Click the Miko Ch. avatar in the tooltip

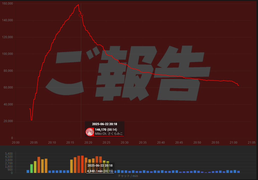pyautogui.click(x=90, y=132)
